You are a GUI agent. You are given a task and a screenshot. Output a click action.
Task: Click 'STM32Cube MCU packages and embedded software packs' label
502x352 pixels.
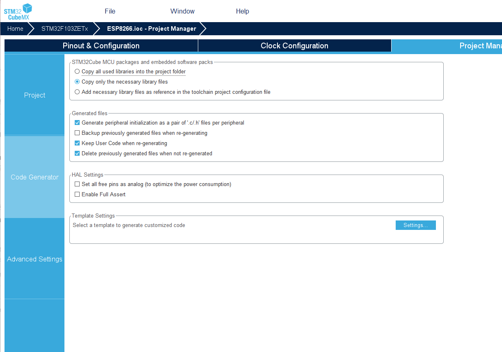[x=142, y=62]
